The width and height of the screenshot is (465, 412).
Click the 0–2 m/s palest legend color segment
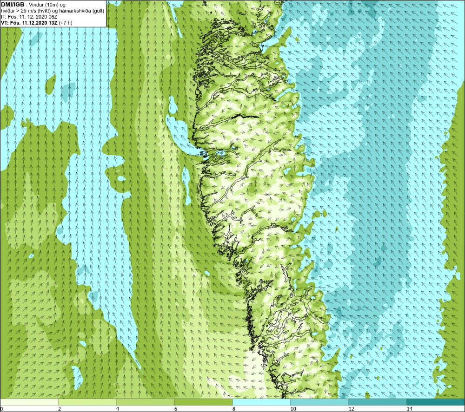pyautogui.click(x=29, y=402)
